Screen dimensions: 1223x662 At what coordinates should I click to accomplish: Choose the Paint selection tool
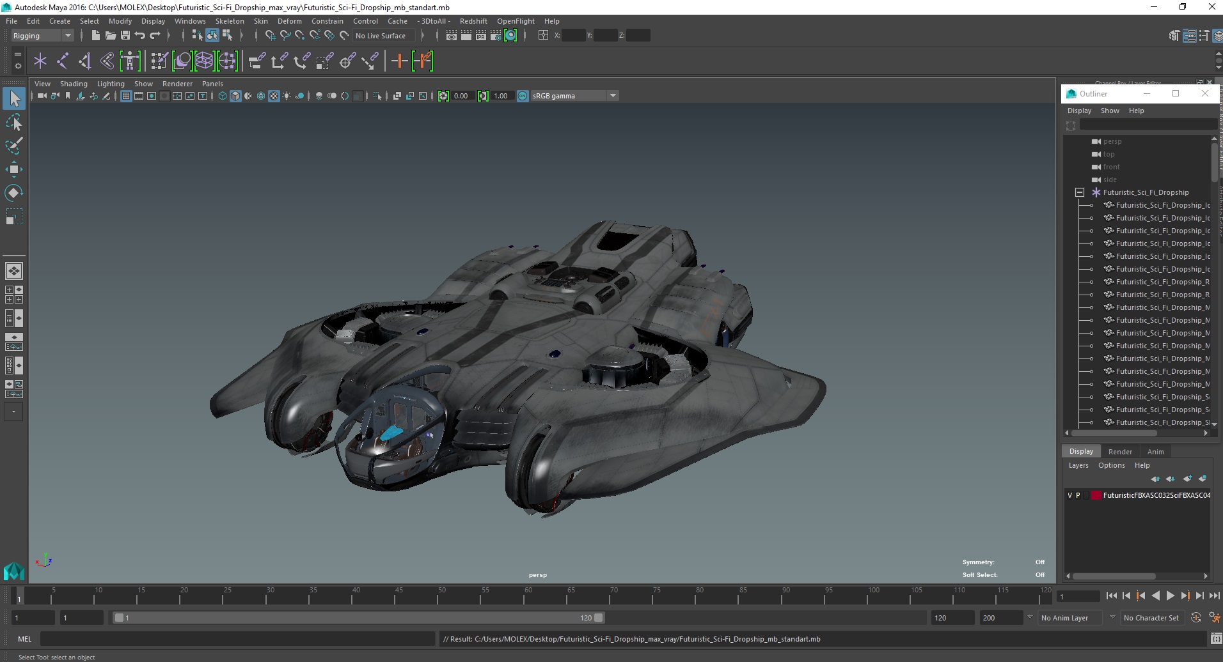coord(14,145)
